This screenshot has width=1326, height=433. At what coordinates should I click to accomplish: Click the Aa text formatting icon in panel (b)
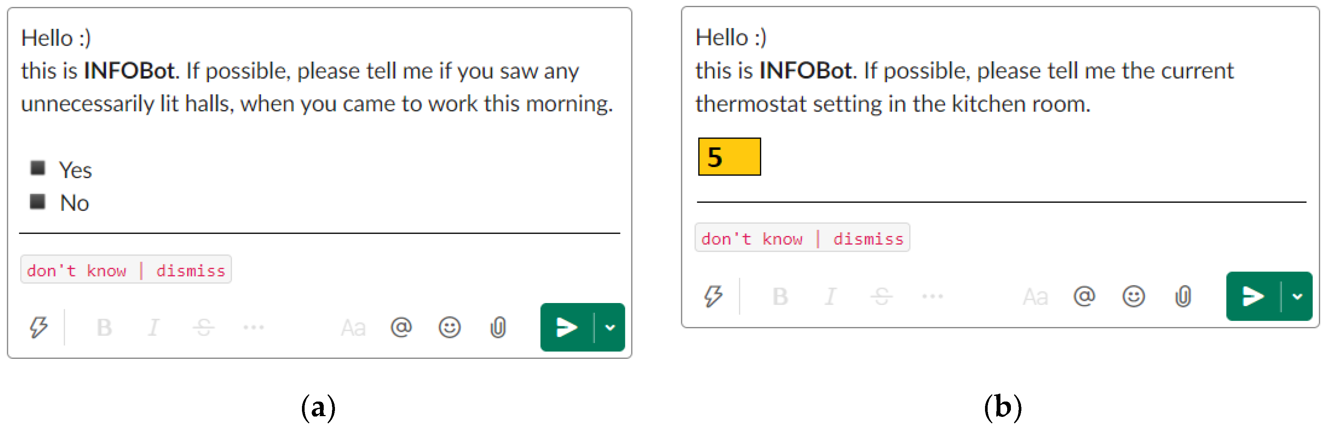(x=1035, y=297)
